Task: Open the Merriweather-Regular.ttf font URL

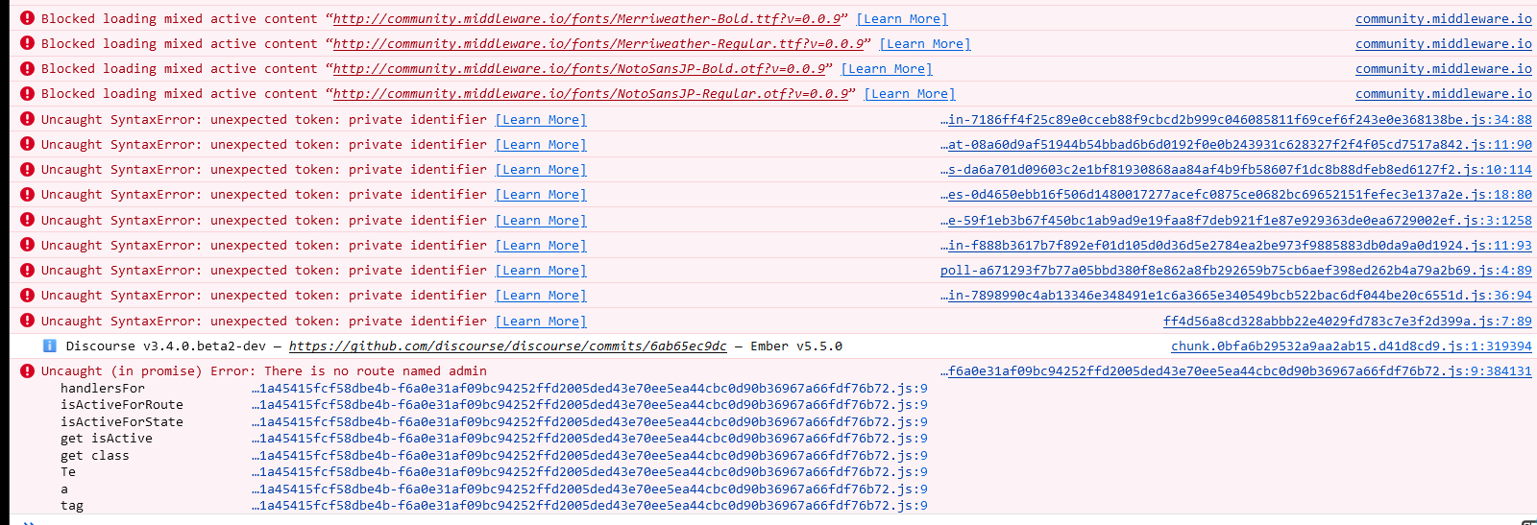Action: [598, 43]
